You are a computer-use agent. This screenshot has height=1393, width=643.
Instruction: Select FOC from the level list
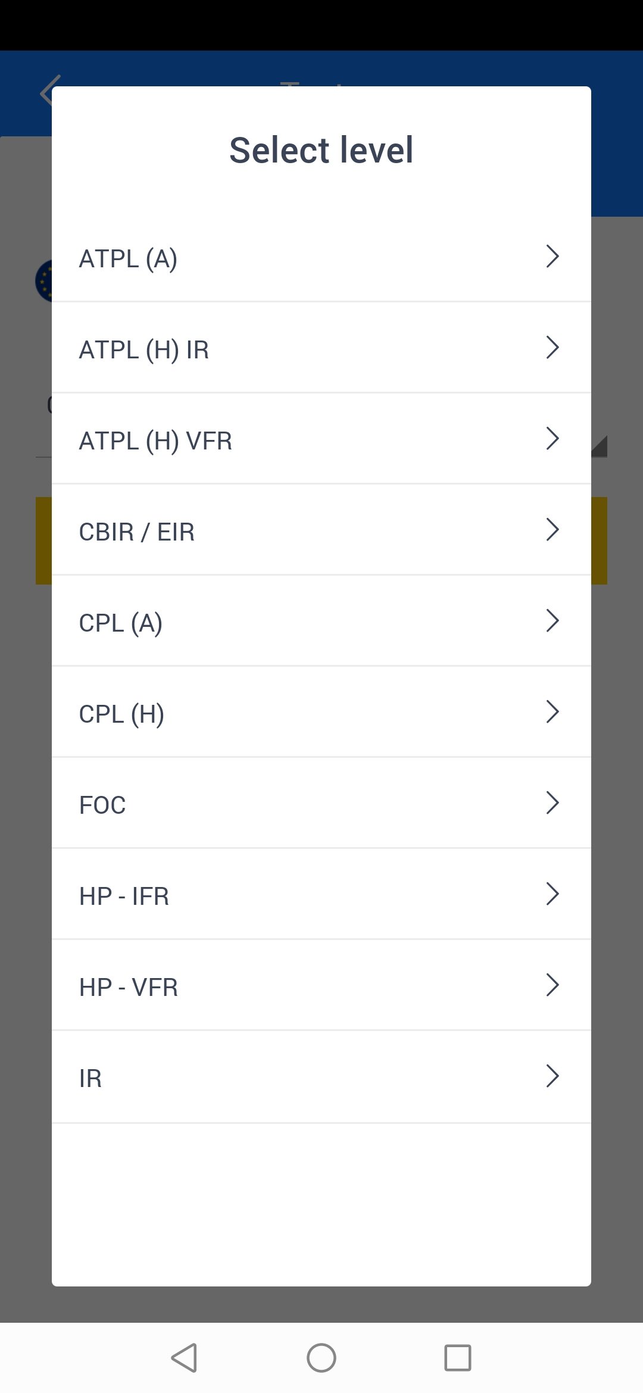pos(102,805)
